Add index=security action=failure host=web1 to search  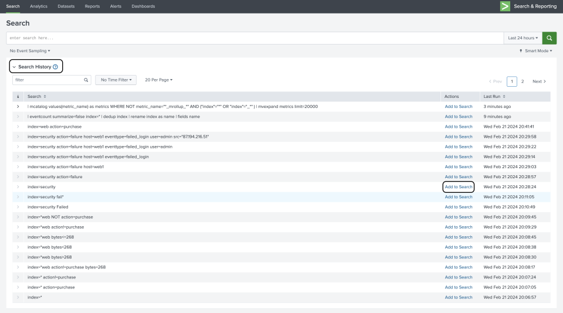point(459,167)
